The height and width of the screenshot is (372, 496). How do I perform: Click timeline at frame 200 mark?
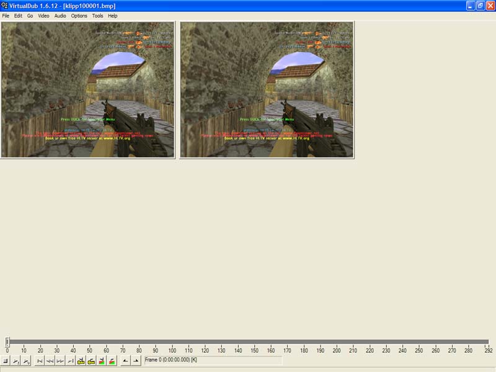(x=337, y=350)
